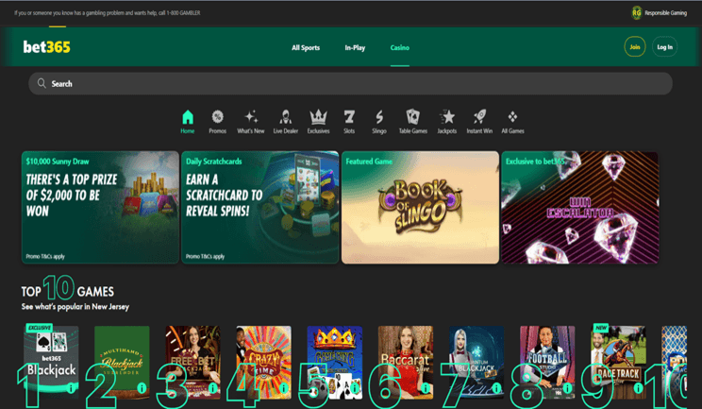Focus the Search input field
The image size is (702, 409).
[351, 83]
